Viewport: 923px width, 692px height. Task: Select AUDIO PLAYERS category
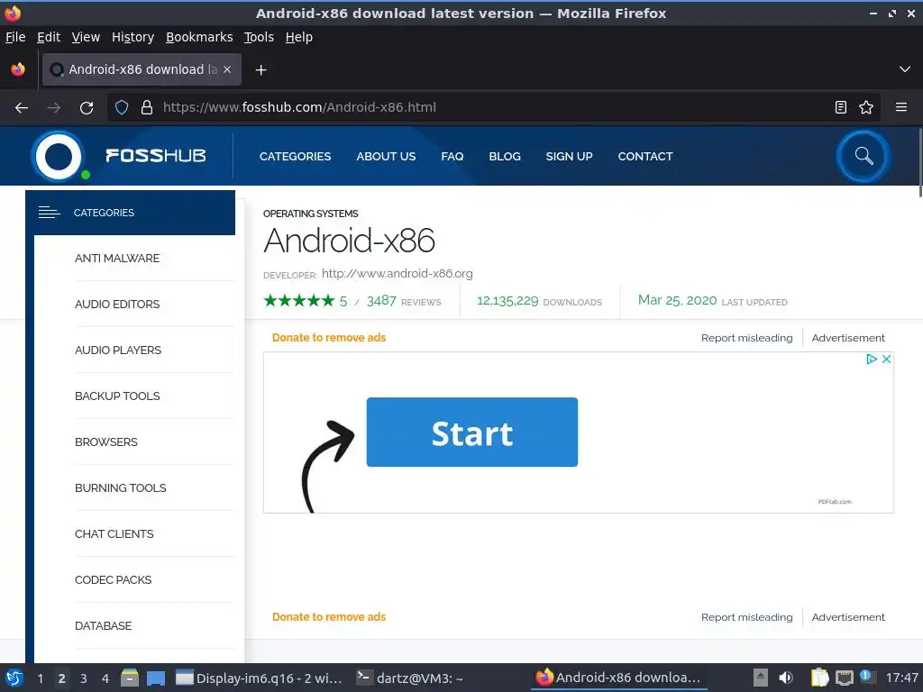(x=118, y=351)
